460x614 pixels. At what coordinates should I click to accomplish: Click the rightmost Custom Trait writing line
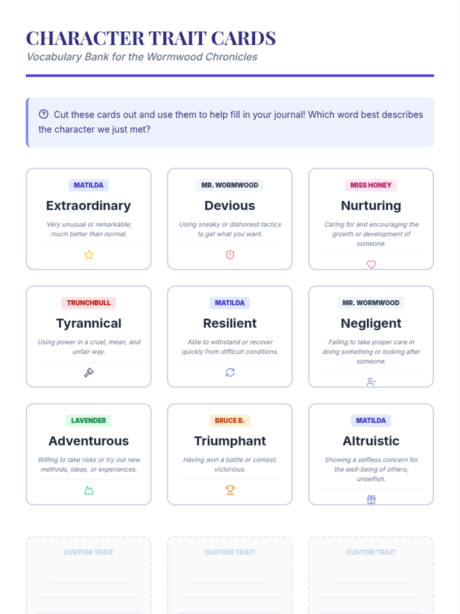coord(371,582)
